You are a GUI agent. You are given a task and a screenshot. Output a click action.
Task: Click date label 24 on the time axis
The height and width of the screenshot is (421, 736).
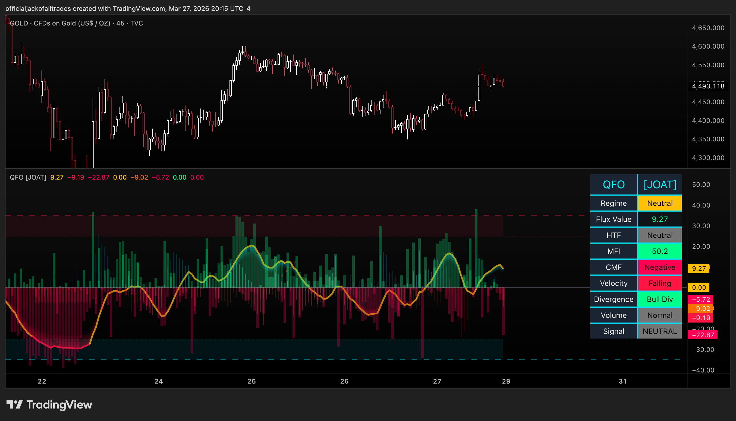click(x=159, y=381)
